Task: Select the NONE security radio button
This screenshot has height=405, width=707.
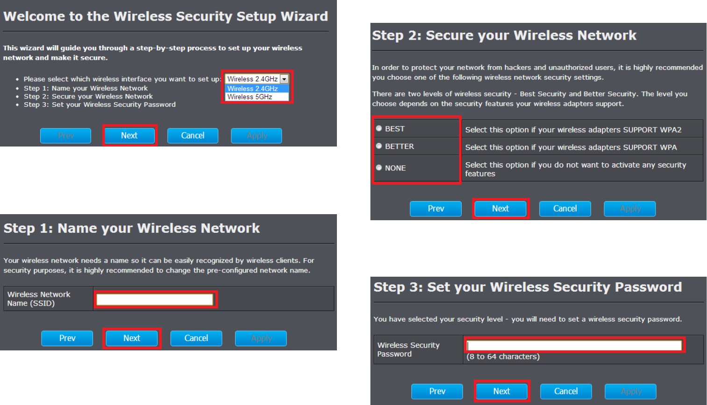Action: coord(379,168)
